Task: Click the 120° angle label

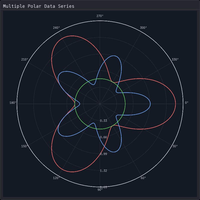Action: pyautogui.click(x=57, y=178)
